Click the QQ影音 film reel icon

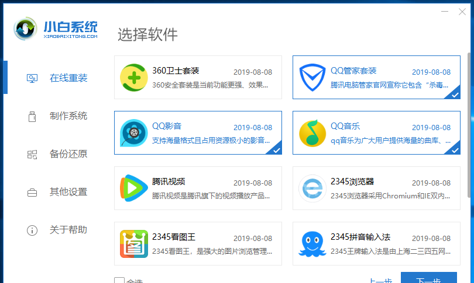coord(134,133)
